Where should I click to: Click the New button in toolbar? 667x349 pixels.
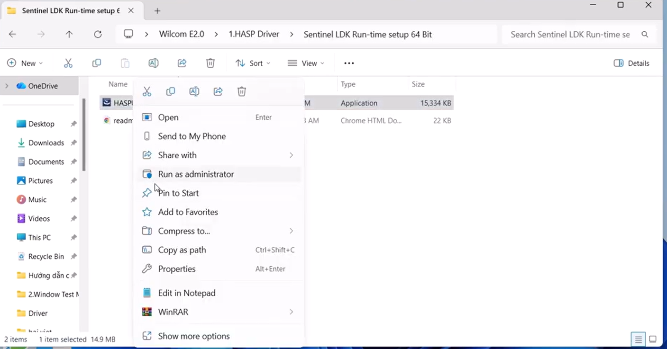[25, 63]
